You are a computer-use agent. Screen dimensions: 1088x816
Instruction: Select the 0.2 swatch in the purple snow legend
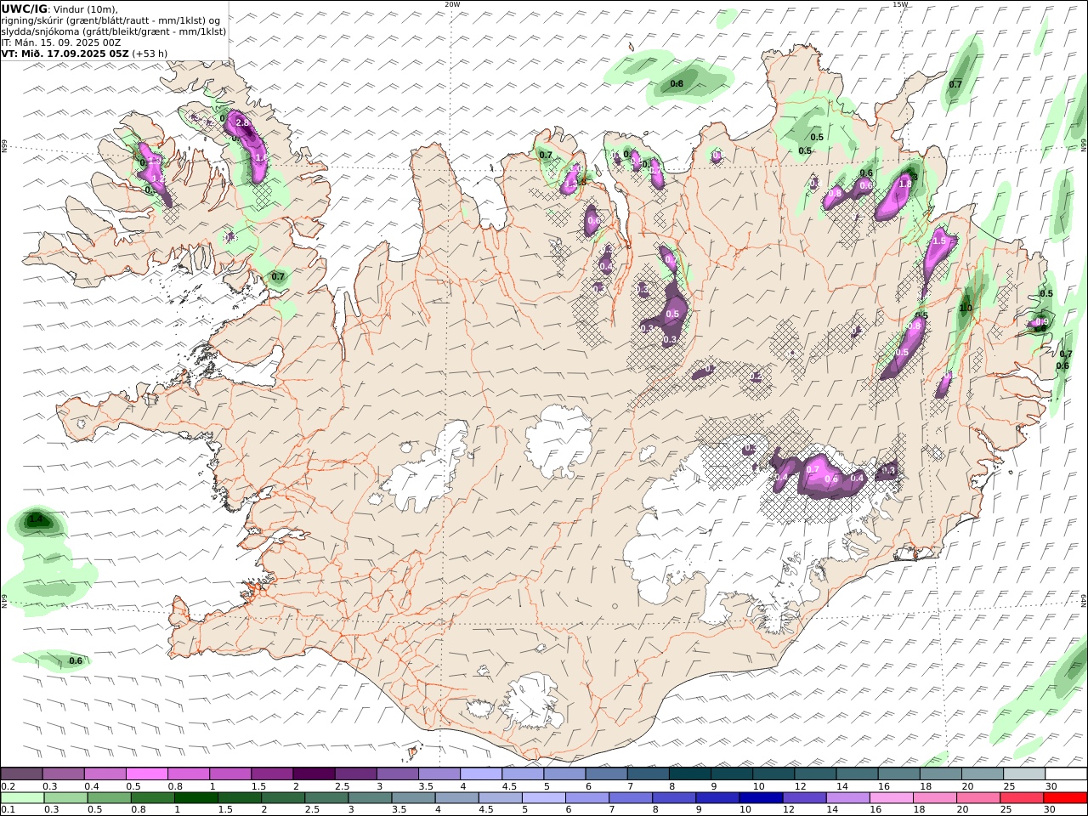pos(21,774)
